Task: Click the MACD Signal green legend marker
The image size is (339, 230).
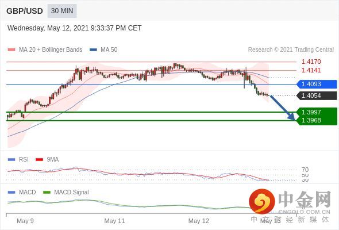Action: coord(47,192)
